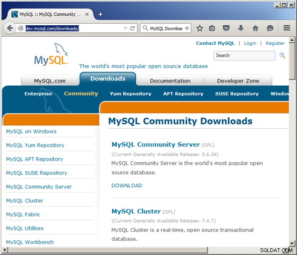
Task: Save page to Pocket icon
Action: tap(226, 28)
